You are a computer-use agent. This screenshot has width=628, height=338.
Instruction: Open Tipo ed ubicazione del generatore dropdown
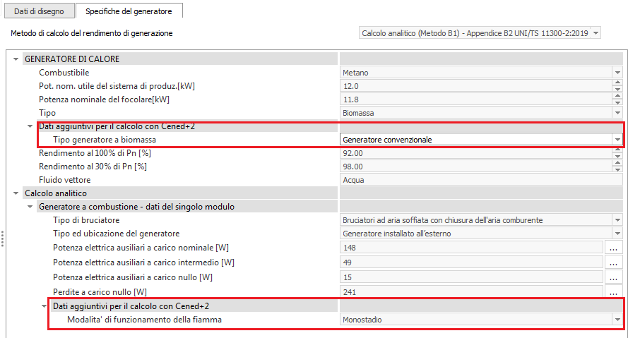pos(617,234)
